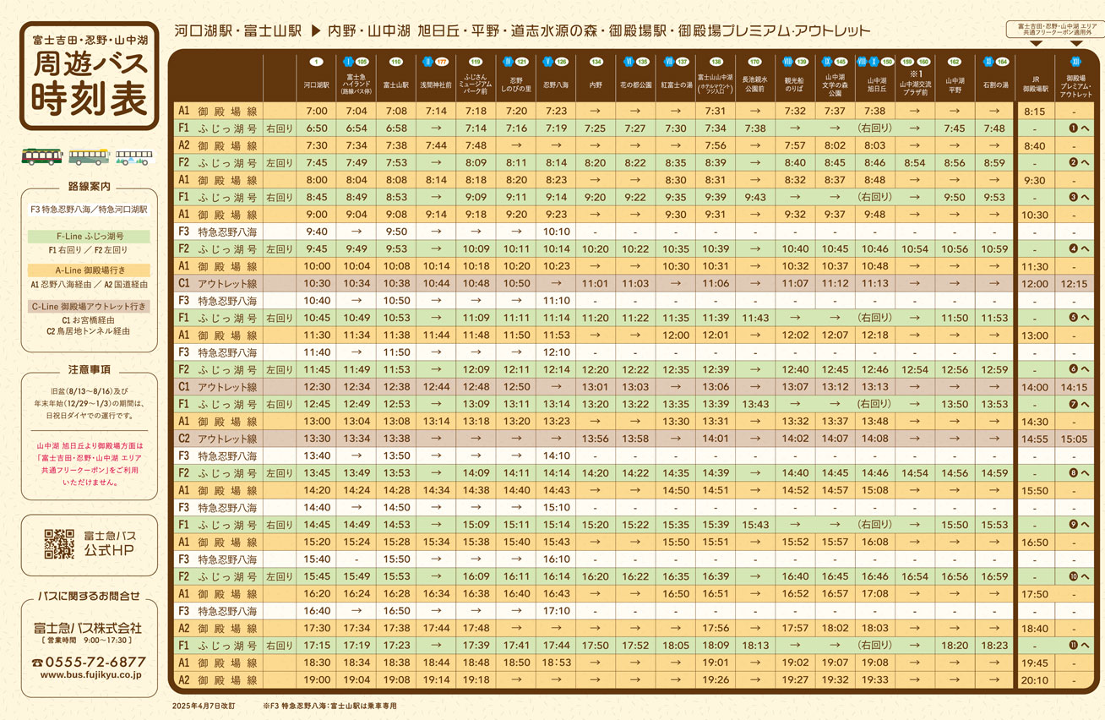Click the 134 badge above 内野
The height and width of the screenshot is (720, 1105).
[x=596, y=62]
